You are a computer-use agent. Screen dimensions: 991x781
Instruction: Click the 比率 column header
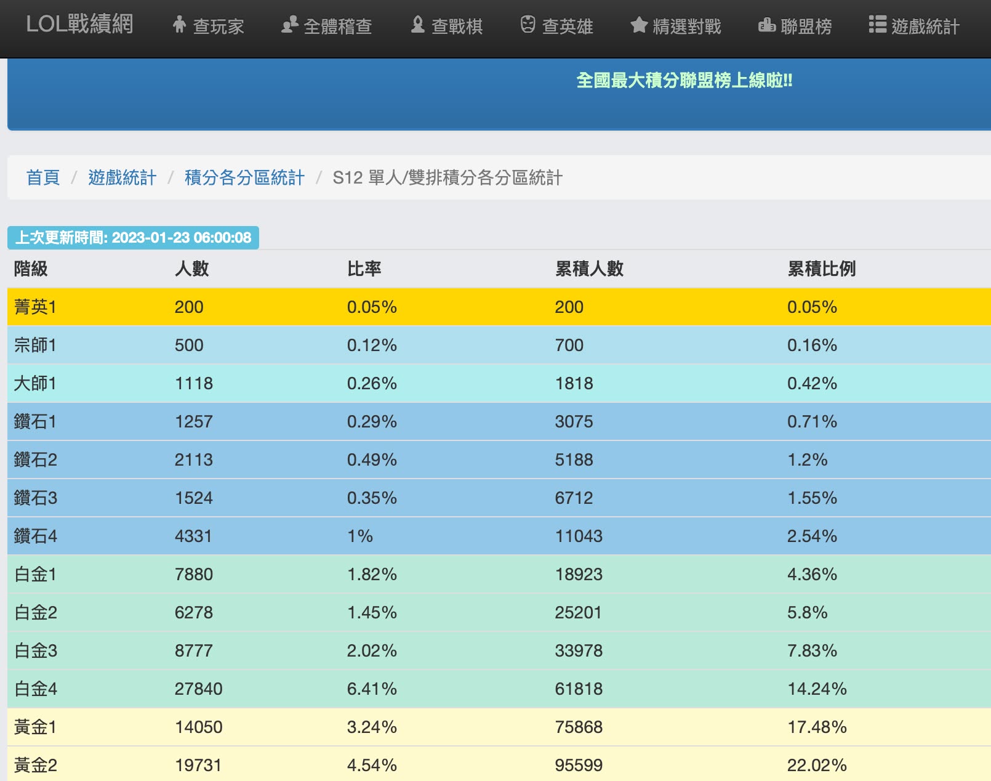[x=364, y=269]
